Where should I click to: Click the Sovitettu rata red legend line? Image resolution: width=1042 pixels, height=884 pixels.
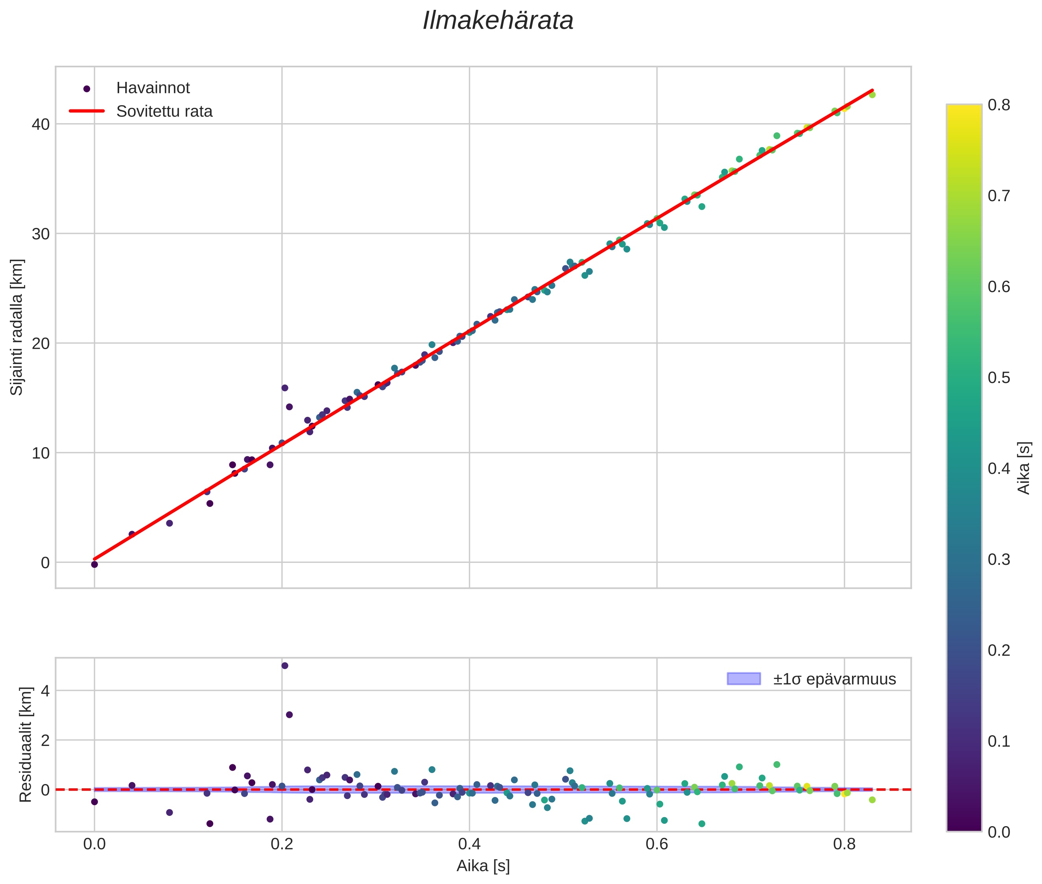[x=87, y=111]
